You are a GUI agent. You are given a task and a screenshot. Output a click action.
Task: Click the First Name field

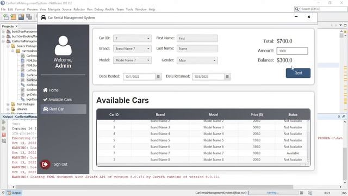[x=197, y=38]
